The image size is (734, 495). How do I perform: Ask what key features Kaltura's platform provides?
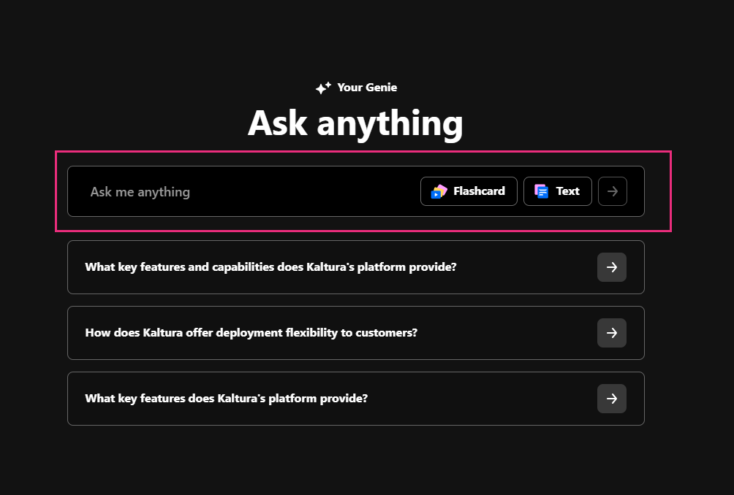356,399
